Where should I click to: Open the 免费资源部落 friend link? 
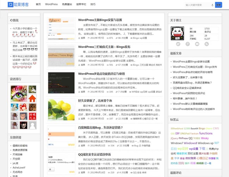click(x=20, y=150)
